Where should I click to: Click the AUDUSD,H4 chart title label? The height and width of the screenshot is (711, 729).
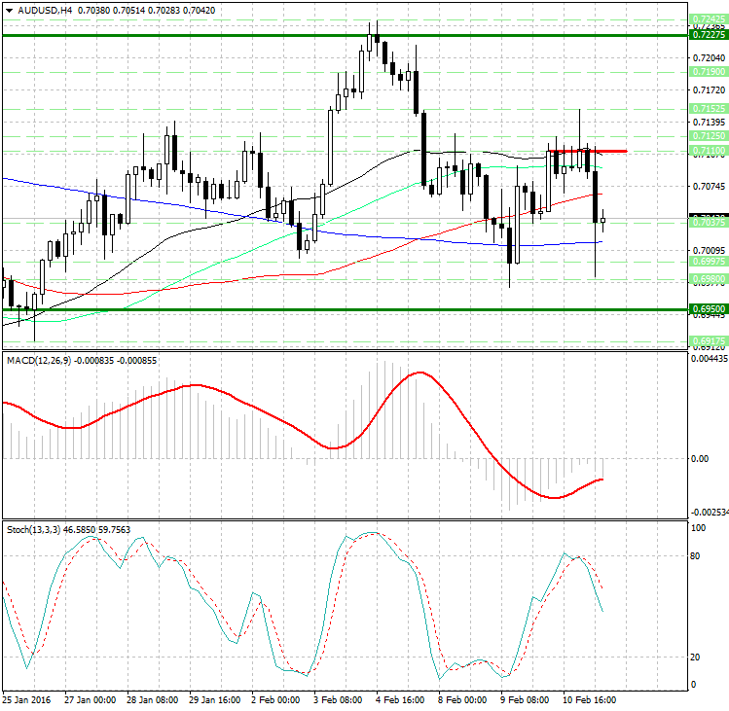tap(37, 11)
